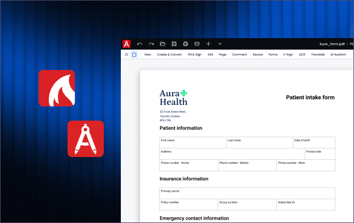This screenshot has height=223, width=354.
Task: Click the red flame app icon
Action: coord(57,88)
